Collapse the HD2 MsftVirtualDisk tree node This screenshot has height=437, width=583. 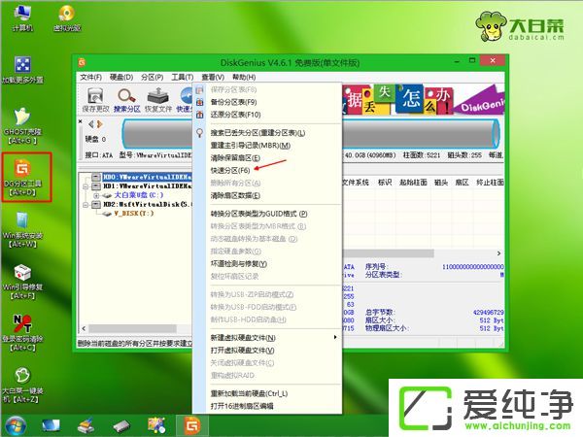(86, 205)
